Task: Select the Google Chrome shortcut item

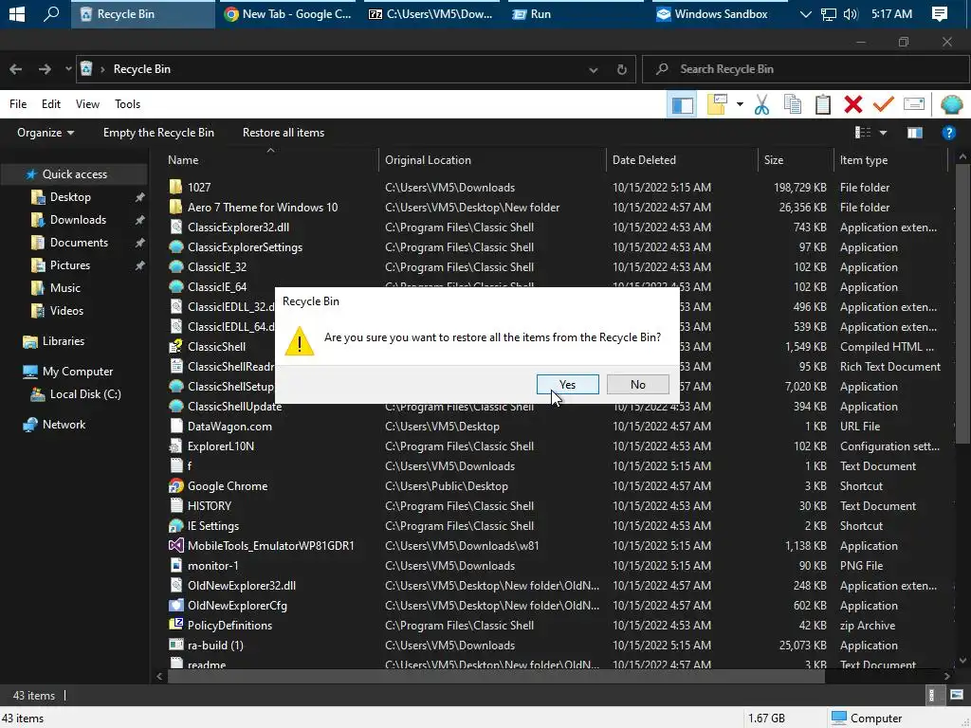Action: 556,486
